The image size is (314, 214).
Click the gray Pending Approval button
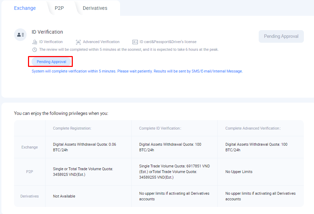coord(281,36)
